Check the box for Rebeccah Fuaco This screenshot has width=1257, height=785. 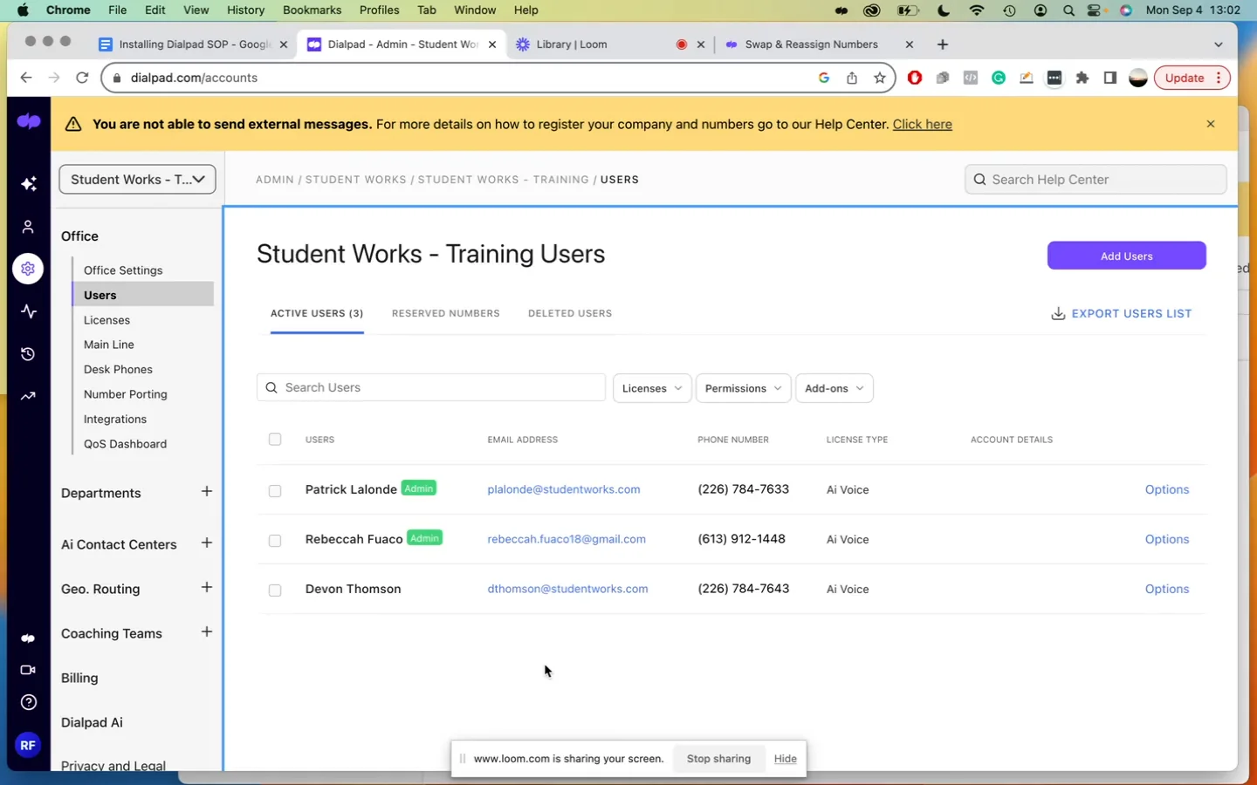pos(275,541)
